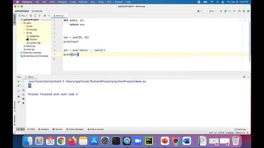Click Python 3.9 interpreter in status bar
The height and width of the screenshot is (148, 264).
[x=240, y=133]
